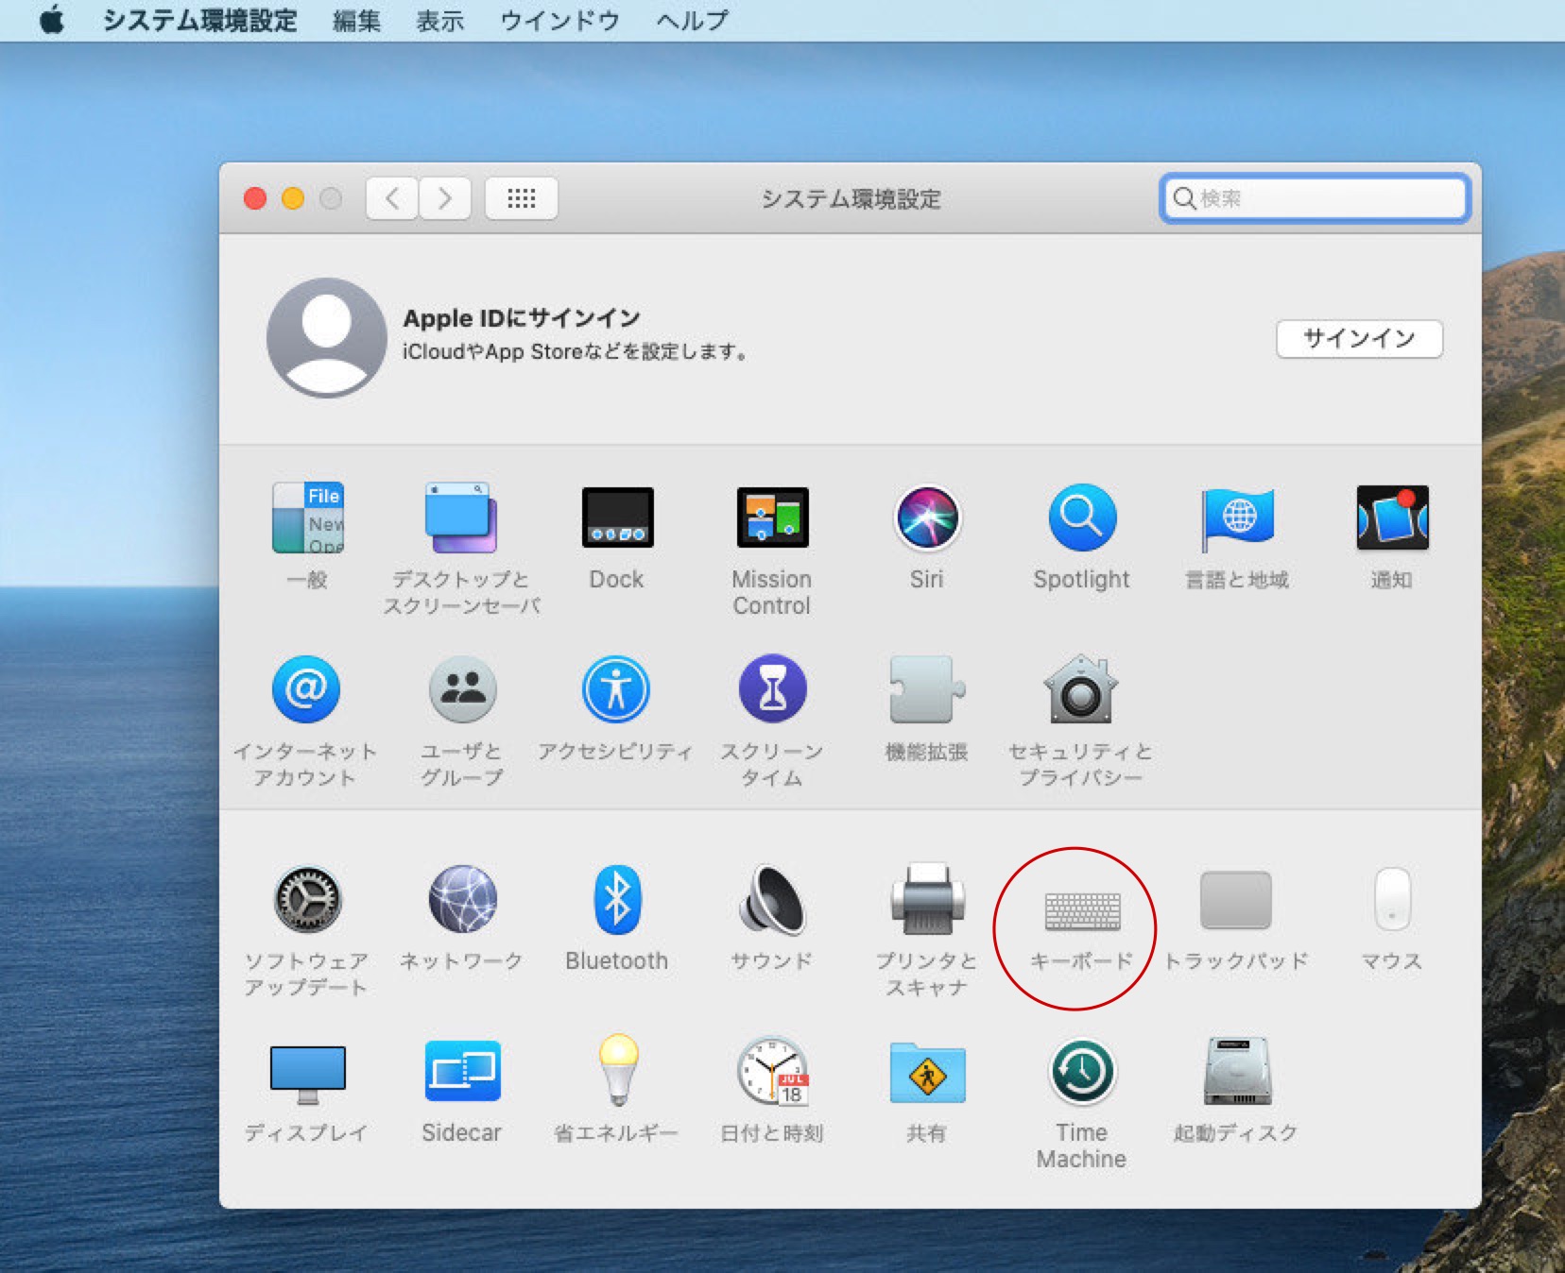Open Sidecar preferences
Image resolution: width=1565 pixels, height=1273 pixels.
click(462, 1072)
